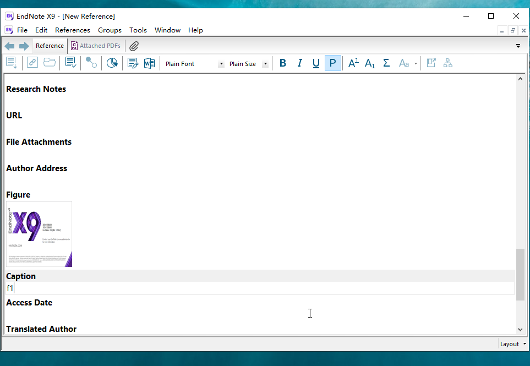Restore the inner New Reference document window
This screenshot has width=530, height=366.
[x=513, y=30]
